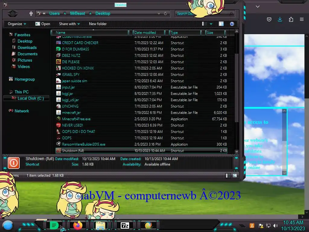Image resolution: width=309 pixels, height=232 pixels.
Task: Open the Organize menu
Action: pos(17,24)
